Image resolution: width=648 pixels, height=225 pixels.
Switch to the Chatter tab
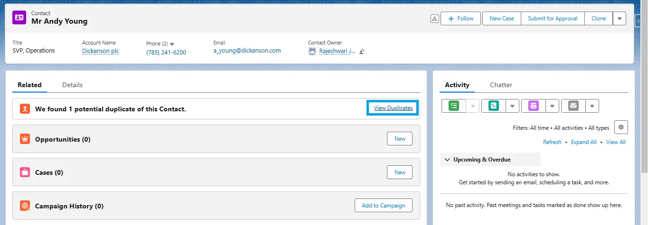click(501, 85)
